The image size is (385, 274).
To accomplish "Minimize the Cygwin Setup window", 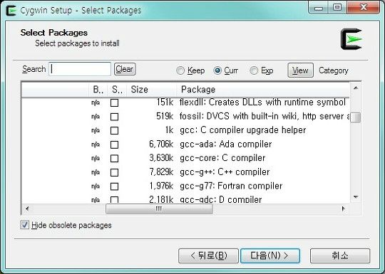I will click(x=319, y=8).
